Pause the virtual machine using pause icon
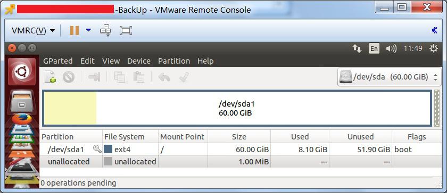447x193 pixels. [74, 30]
